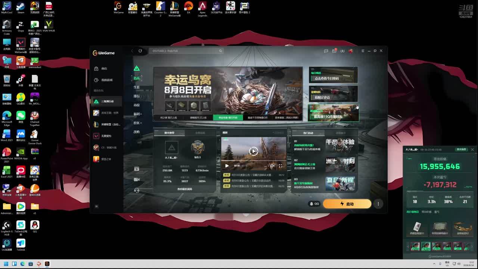The image size is (478, 269).
Task: Open the Chained Together desktop shortcut
Action: click(35, 118)
